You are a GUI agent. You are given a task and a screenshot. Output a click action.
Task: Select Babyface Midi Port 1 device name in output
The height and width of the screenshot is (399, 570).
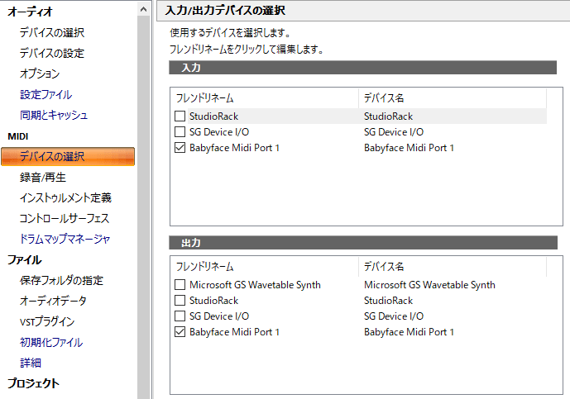coord(409,332)
